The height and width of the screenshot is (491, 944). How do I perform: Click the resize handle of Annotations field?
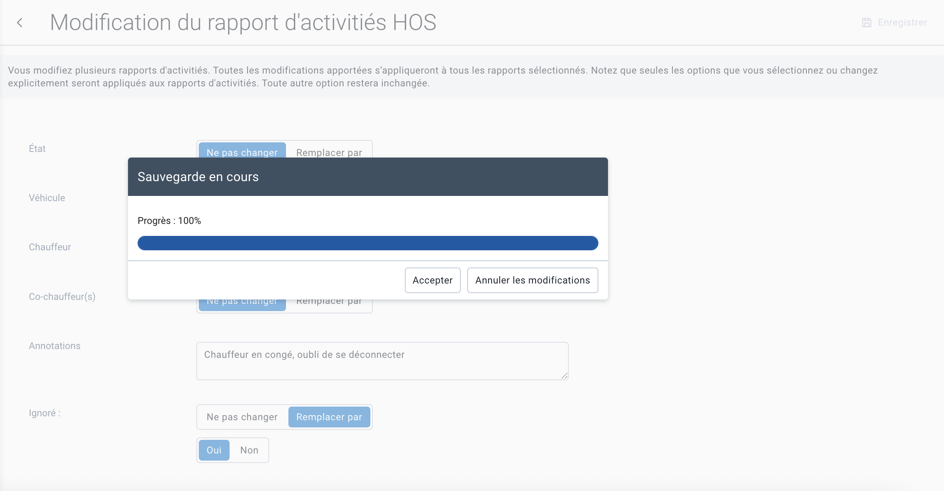pos(564,376)
